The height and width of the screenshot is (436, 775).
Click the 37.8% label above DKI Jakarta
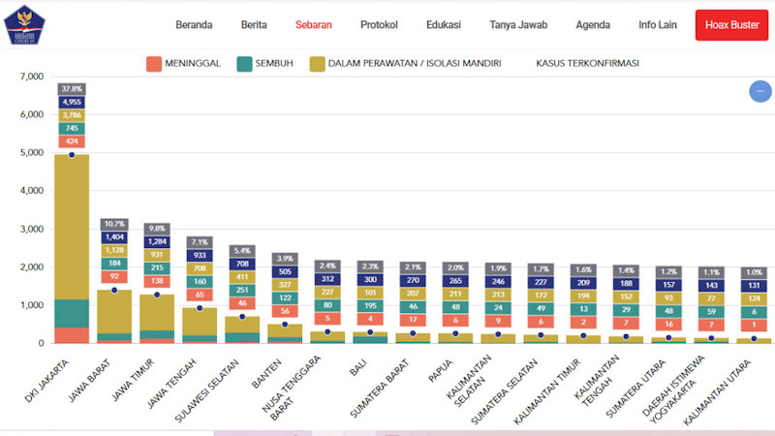[72, 88]
